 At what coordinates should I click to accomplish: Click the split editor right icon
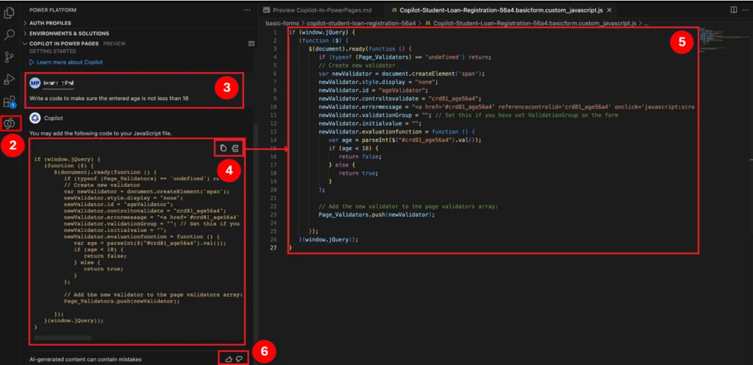click(733, 10)
